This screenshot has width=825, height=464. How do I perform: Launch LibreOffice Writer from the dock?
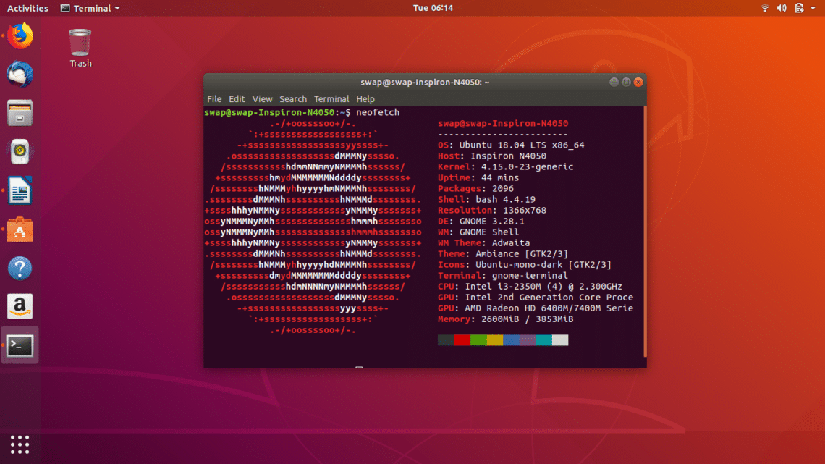pyautogui.click(x=20, y=192)
